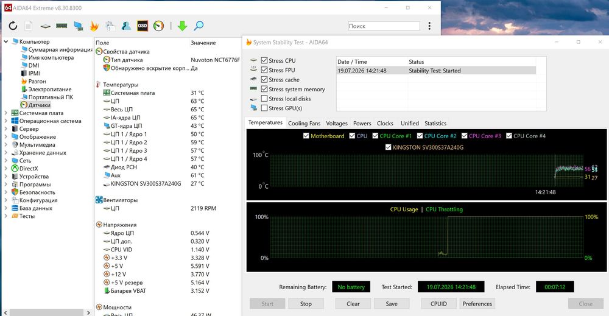
Task: Switch to the Temperatures tab
Action: click(x=266, y=122)
